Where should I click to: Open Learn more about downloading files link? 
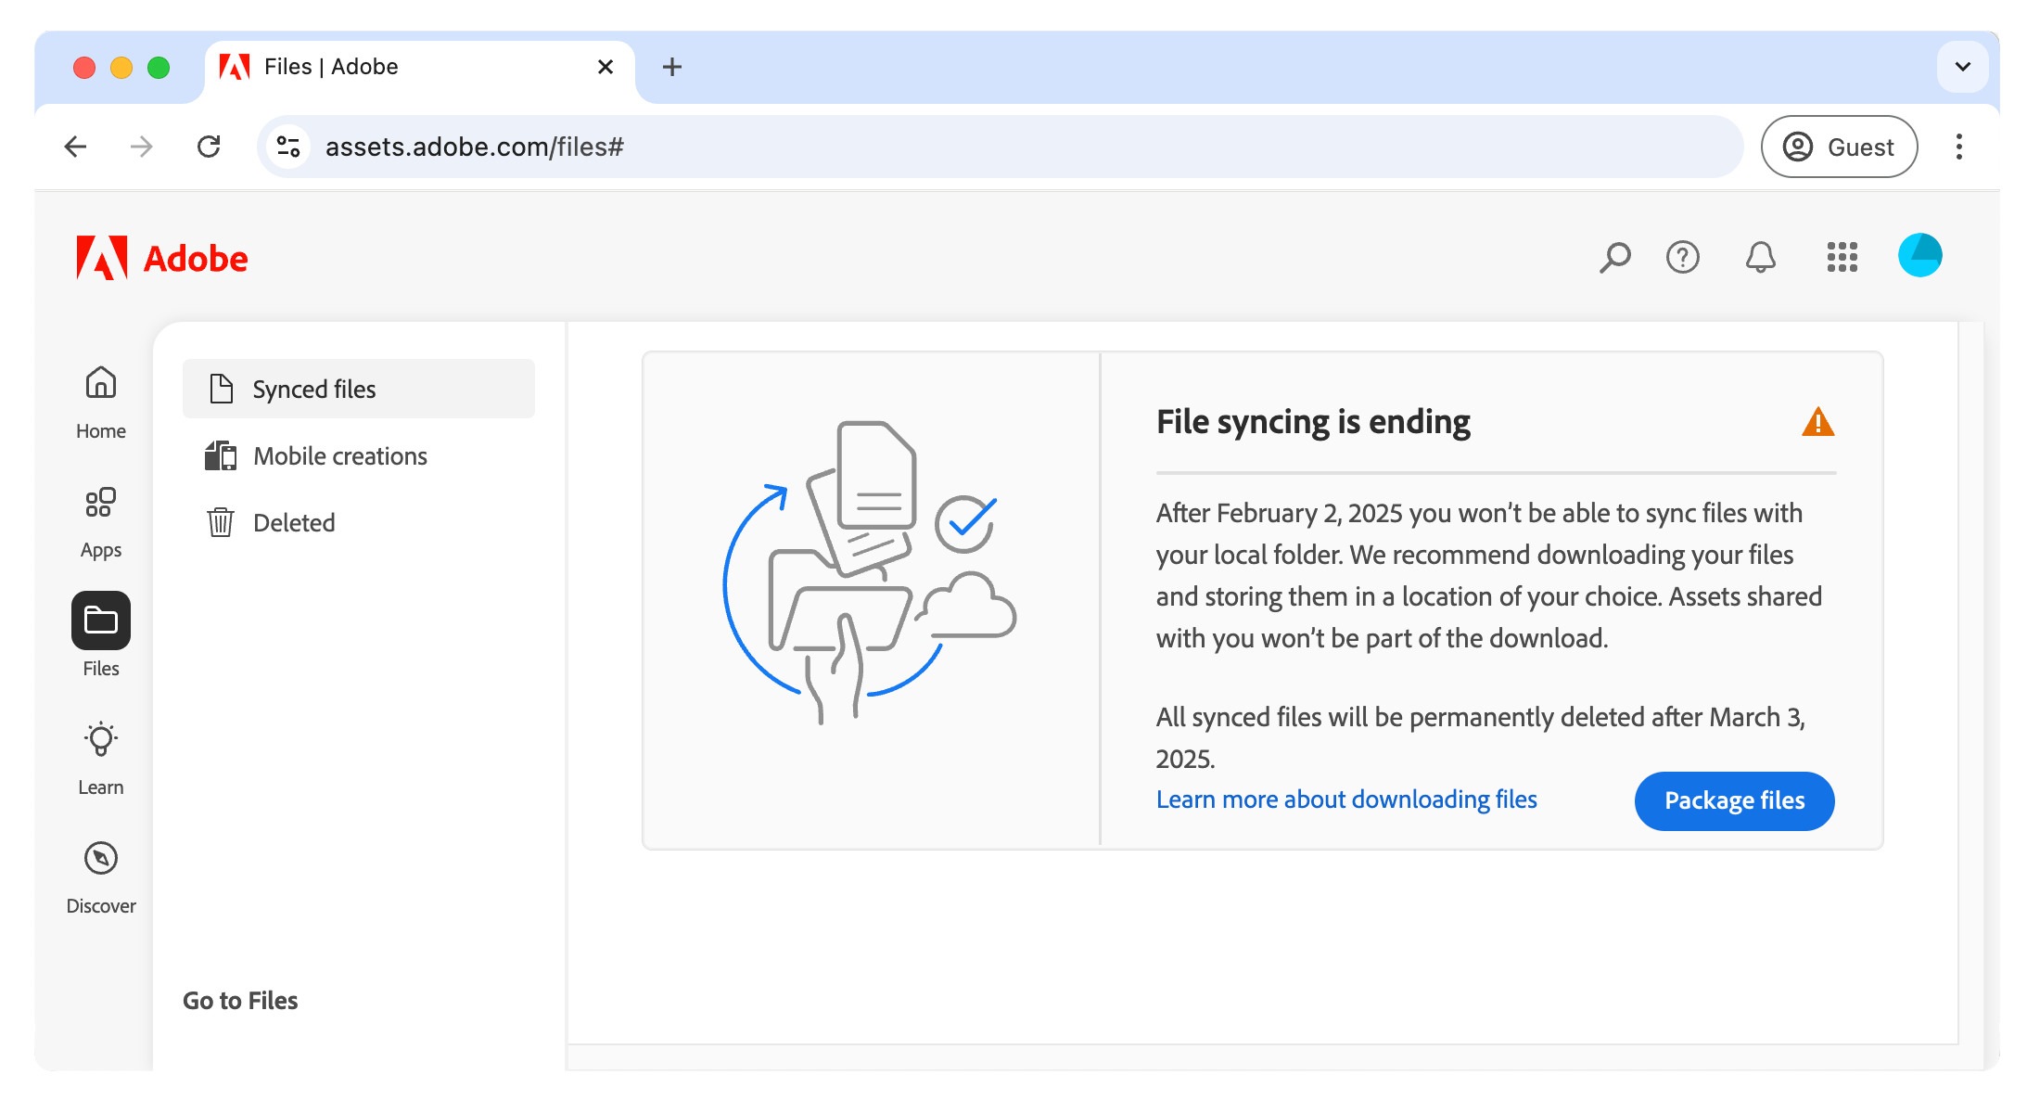pos(1346,800)
